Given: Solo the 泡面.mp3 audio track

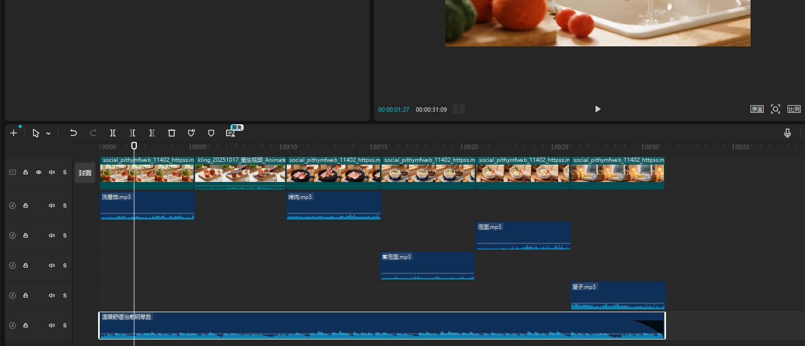Looking at the screenshot, I should coord(65,235).
